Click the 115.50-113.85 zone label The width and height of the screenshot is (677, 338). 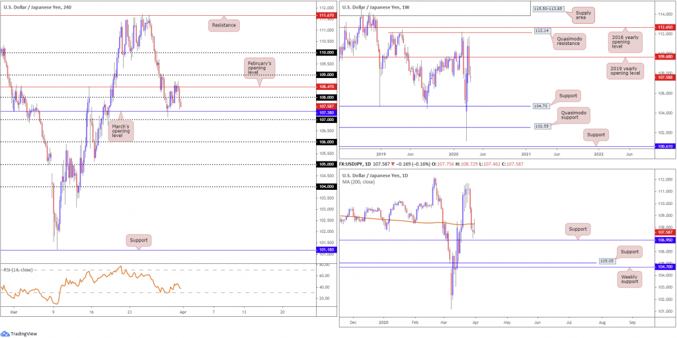click(x=547, y=9)
